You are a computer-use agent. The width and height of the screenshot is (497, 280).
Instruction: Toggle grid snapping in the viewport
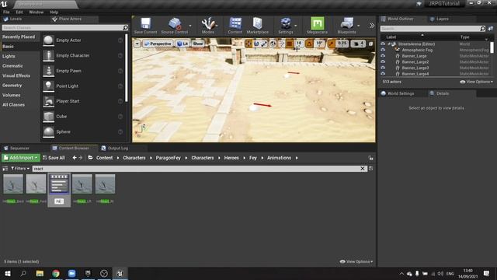pyautogui.click(x=290, y=44)
